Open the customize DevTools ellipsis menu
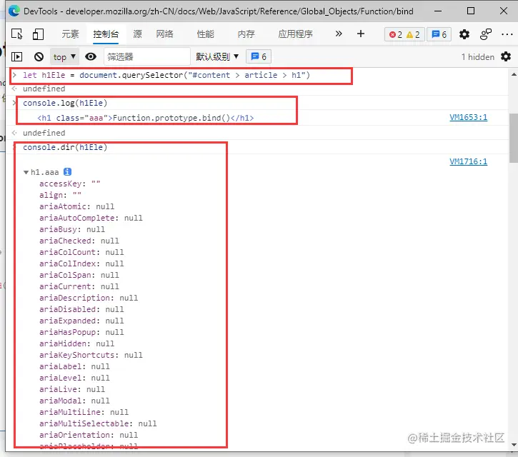The width and height of the screenshot is (518, 457). [507, 34]
